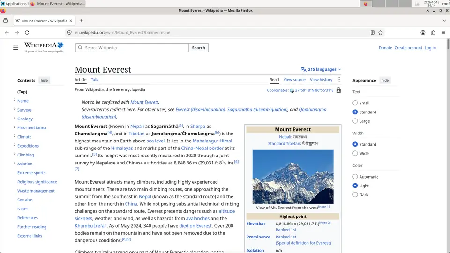The image size is (450, 253).
Task: Select Light color mode
Action: point(355,186)
